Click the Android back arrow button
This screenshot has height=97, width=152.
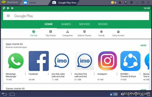(4, 94)
